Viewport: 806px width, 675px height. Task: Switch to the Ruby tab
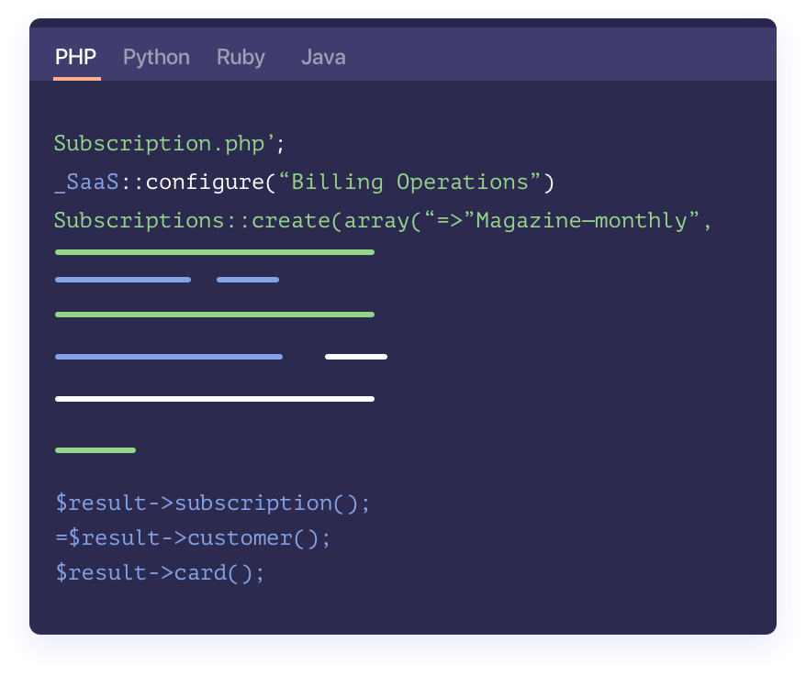click(x=240, y=57)
